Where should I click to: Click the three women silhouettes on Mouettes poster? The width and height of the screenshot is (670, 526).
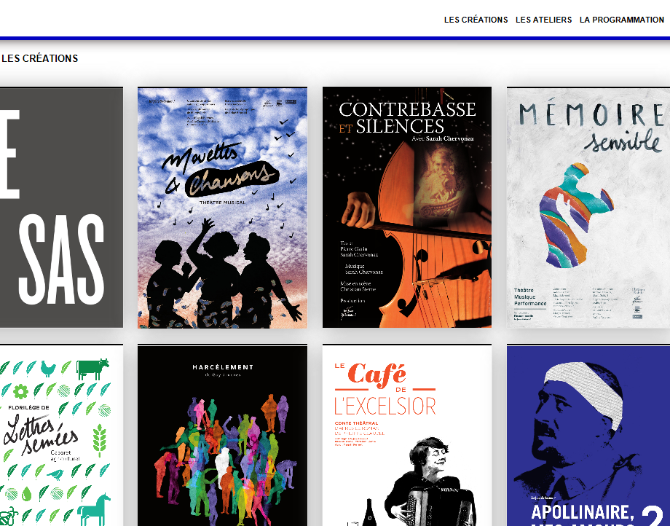point(222,273)
